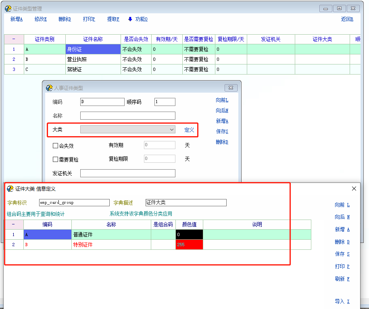Select the red 255 color cell

tap(189, 245)
